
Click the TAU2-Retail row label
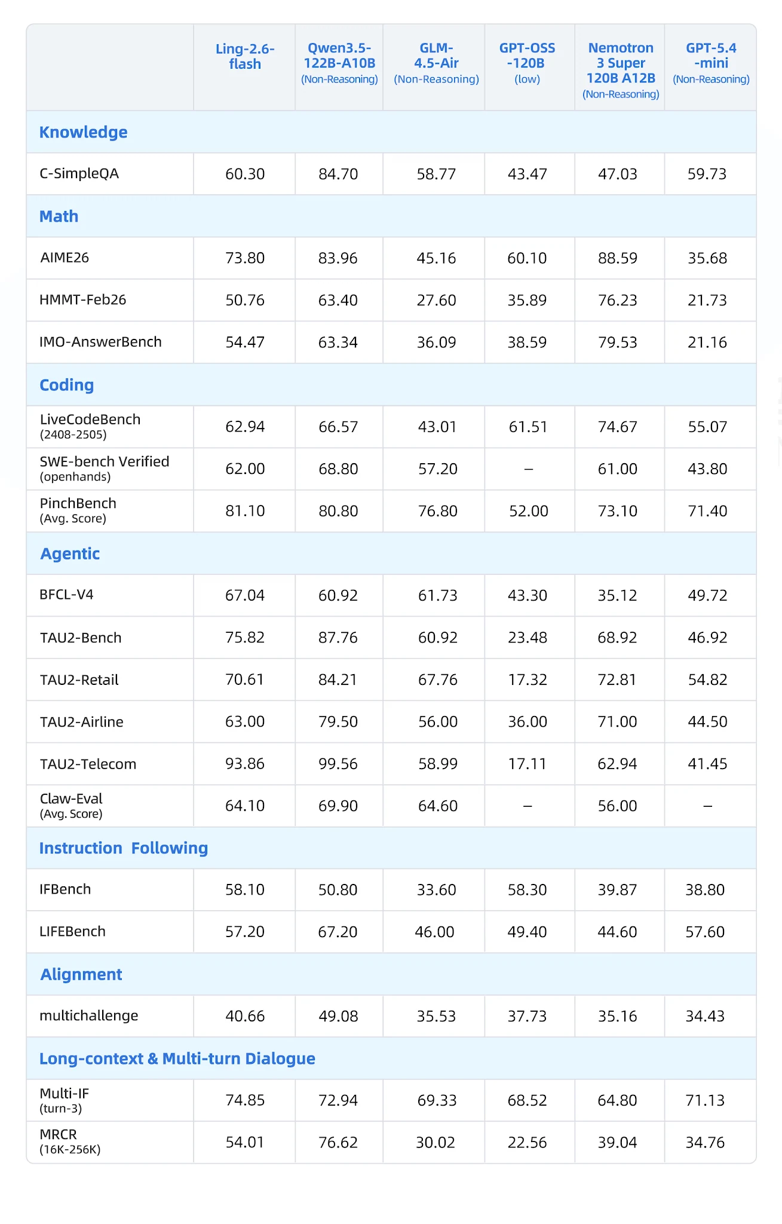pos(79,680)
